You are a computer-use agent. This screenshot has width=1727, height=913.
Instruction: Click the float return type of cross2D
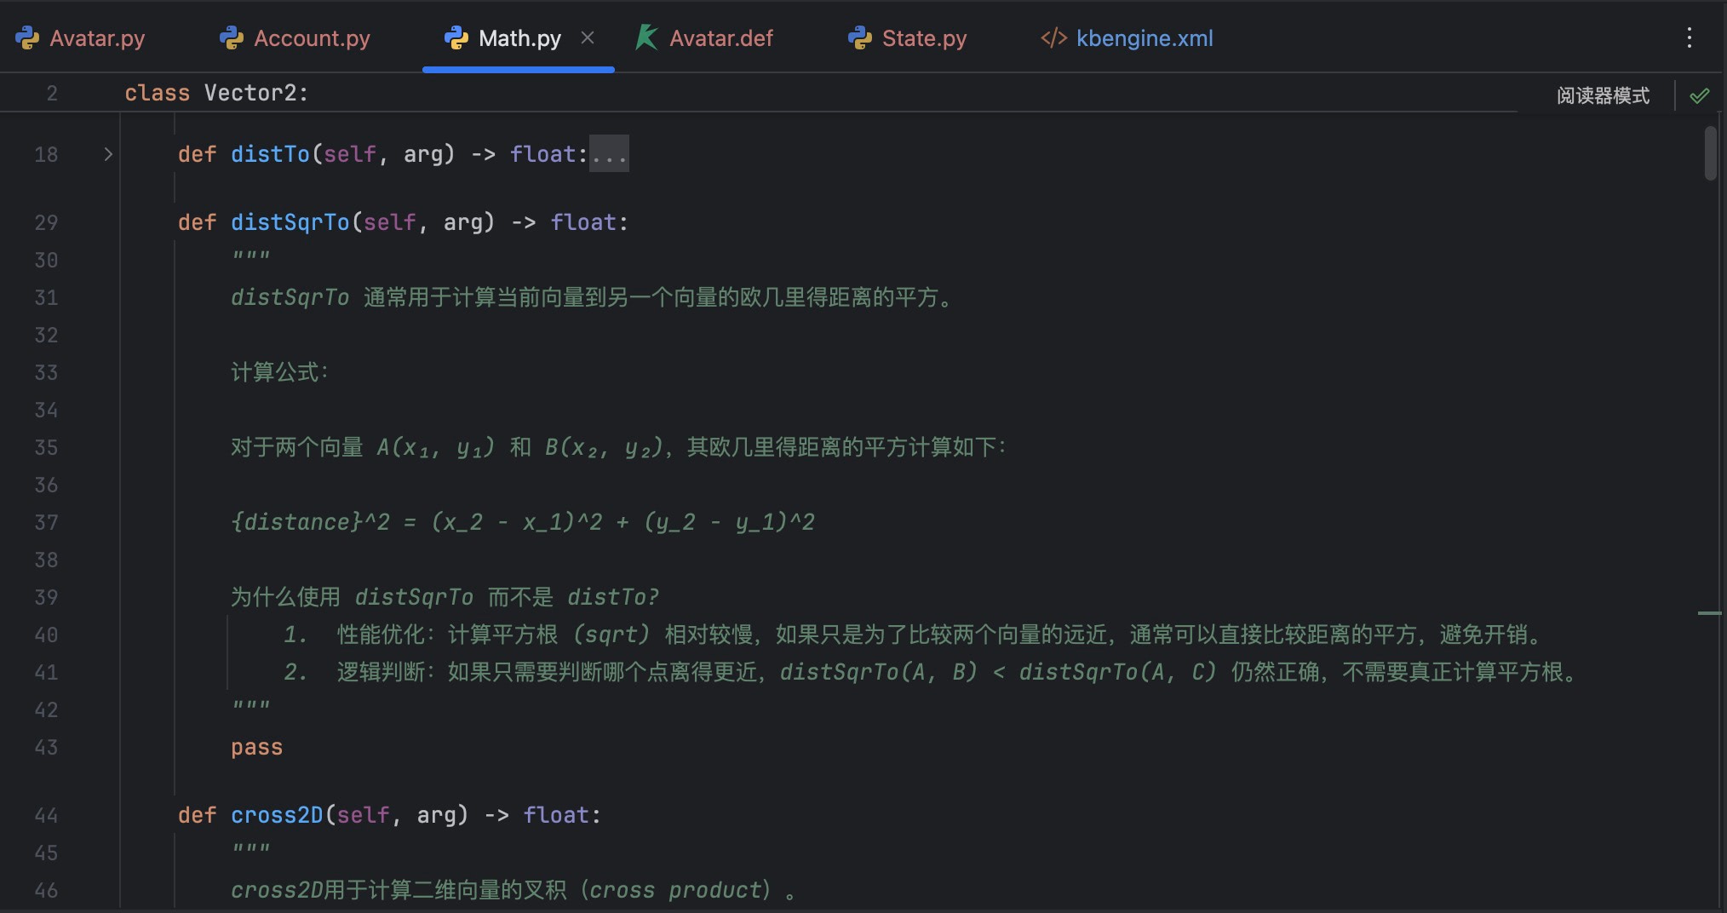[556, 815]
